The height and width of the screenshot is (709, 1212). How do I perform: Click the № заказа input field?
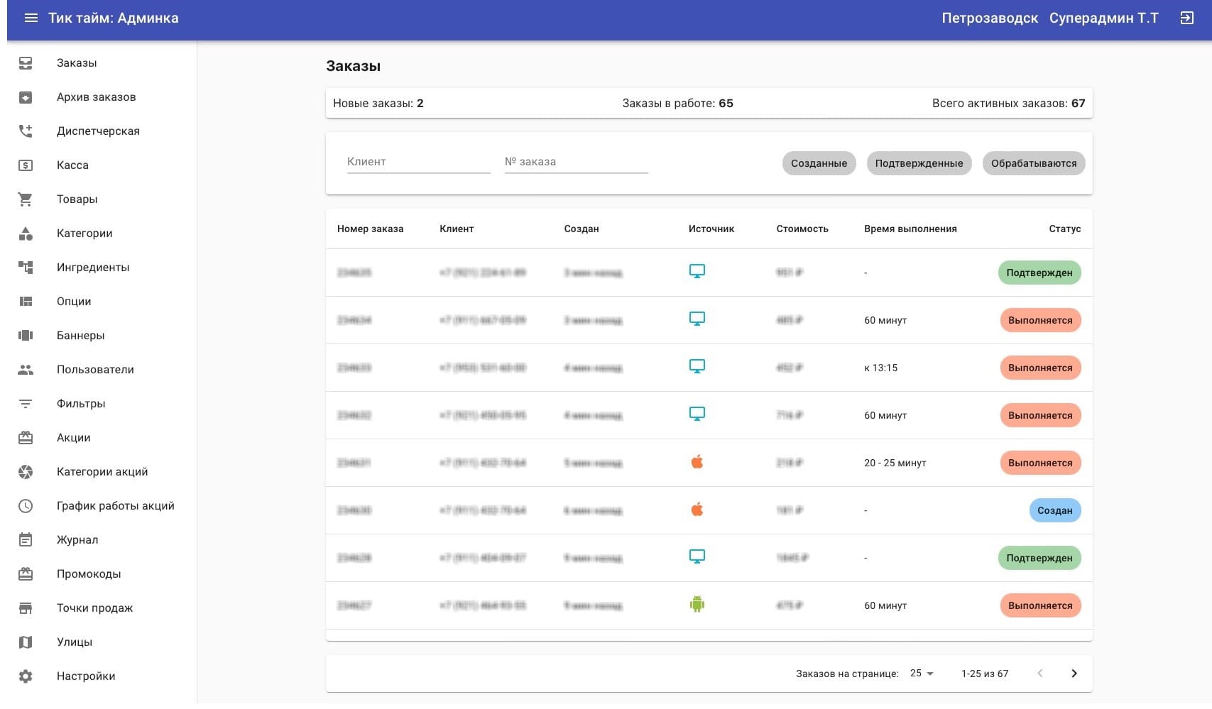pos(576,162)
